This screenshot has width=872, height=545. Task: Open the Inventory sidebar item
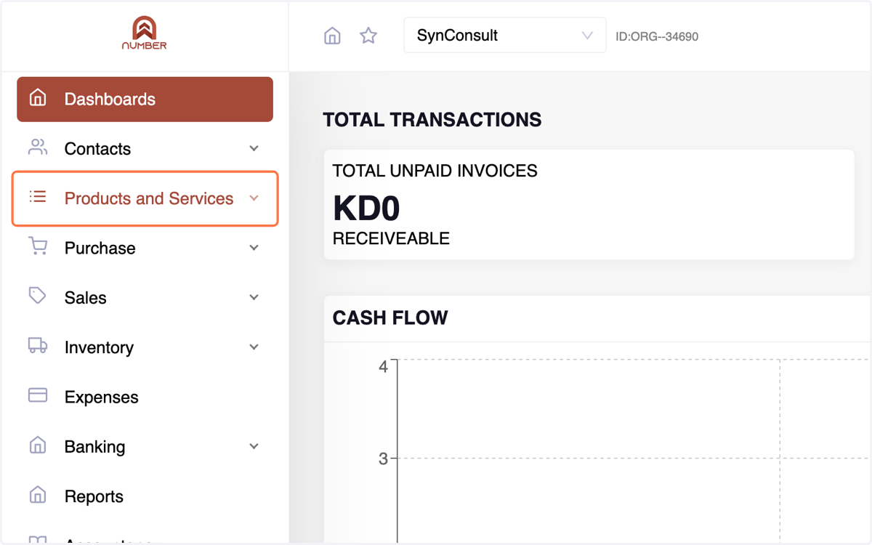(x=145, y=347)
